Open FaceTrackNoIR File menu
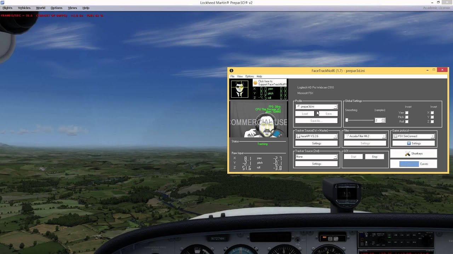Image resolution: width=453 pixels, height=254 pixels. (x=233, y=77)
